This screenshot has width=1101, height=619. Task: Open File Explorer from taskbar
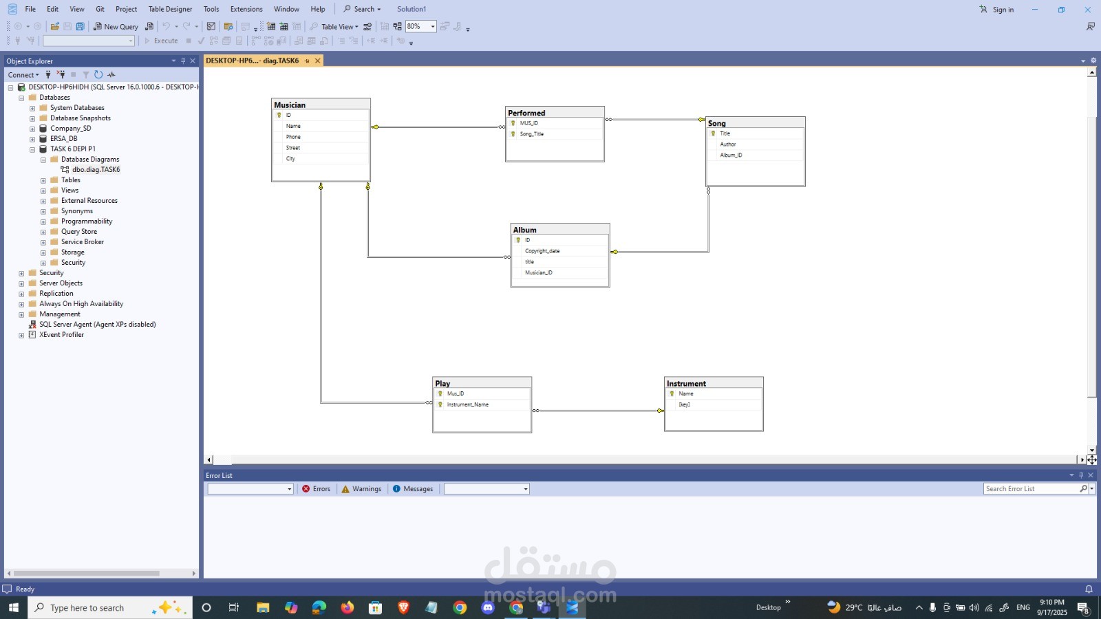tap(263, 607)
